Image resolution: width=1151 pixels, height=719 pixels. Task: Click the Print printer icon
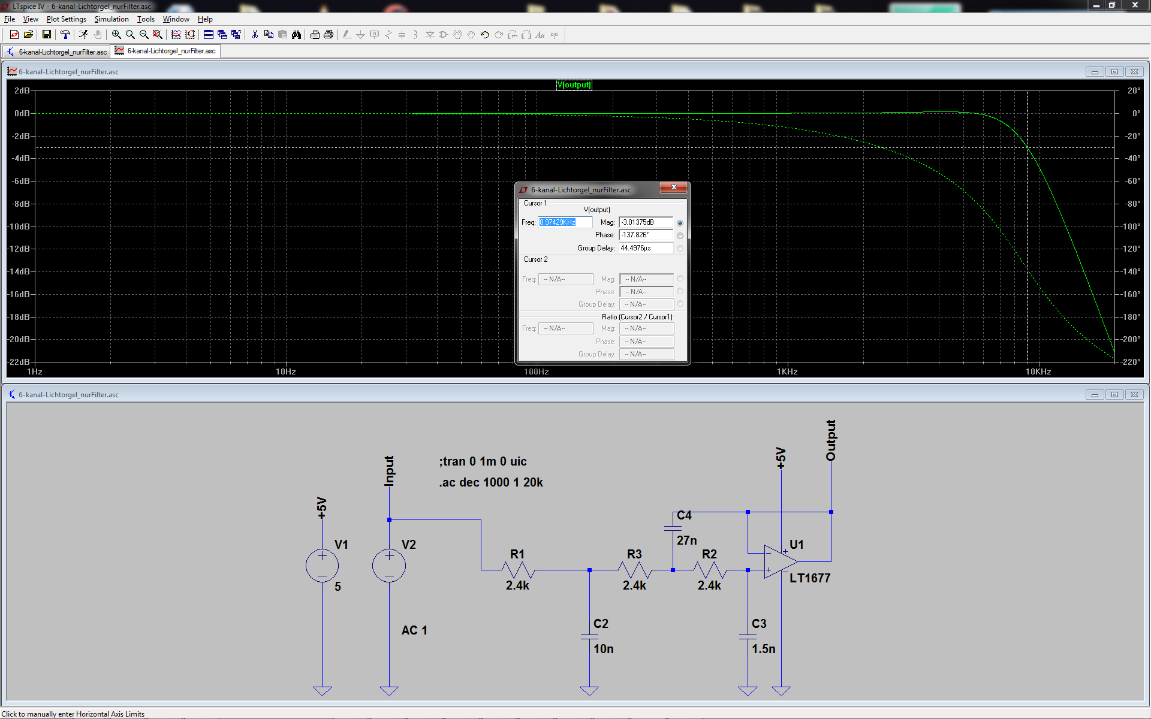[329, 35]
